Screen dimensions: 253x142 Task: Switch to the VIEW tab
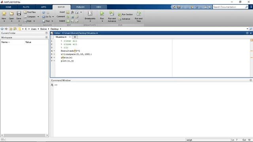coord(98,7)
